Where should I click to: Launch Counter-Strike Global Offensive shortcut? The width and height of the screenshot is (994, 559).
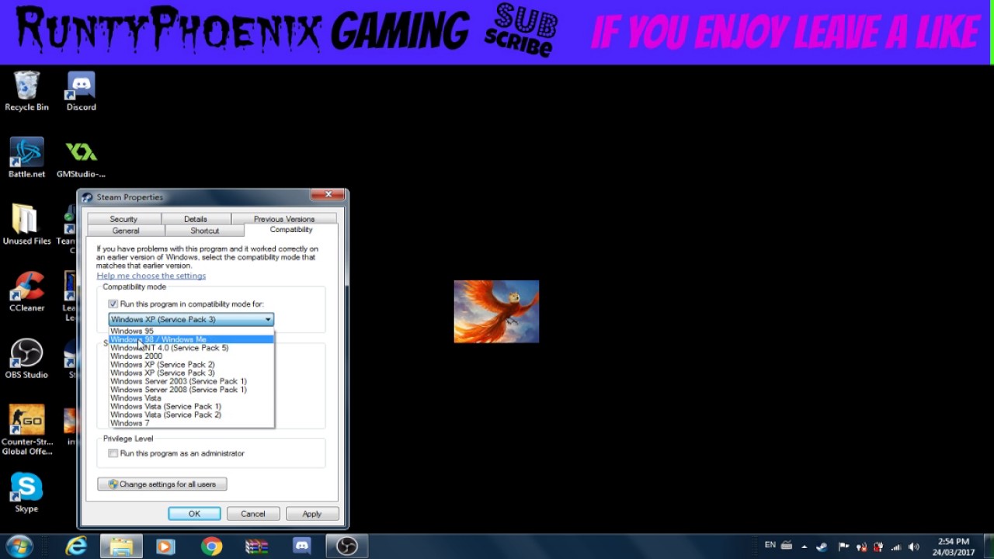pos(26,430)
